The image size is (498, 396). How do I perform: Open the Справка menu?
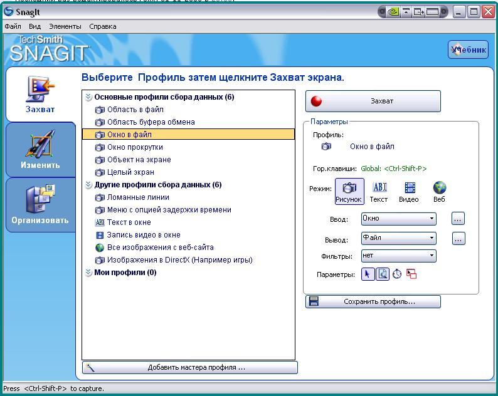pyautogui.click(x=102, y=26)
